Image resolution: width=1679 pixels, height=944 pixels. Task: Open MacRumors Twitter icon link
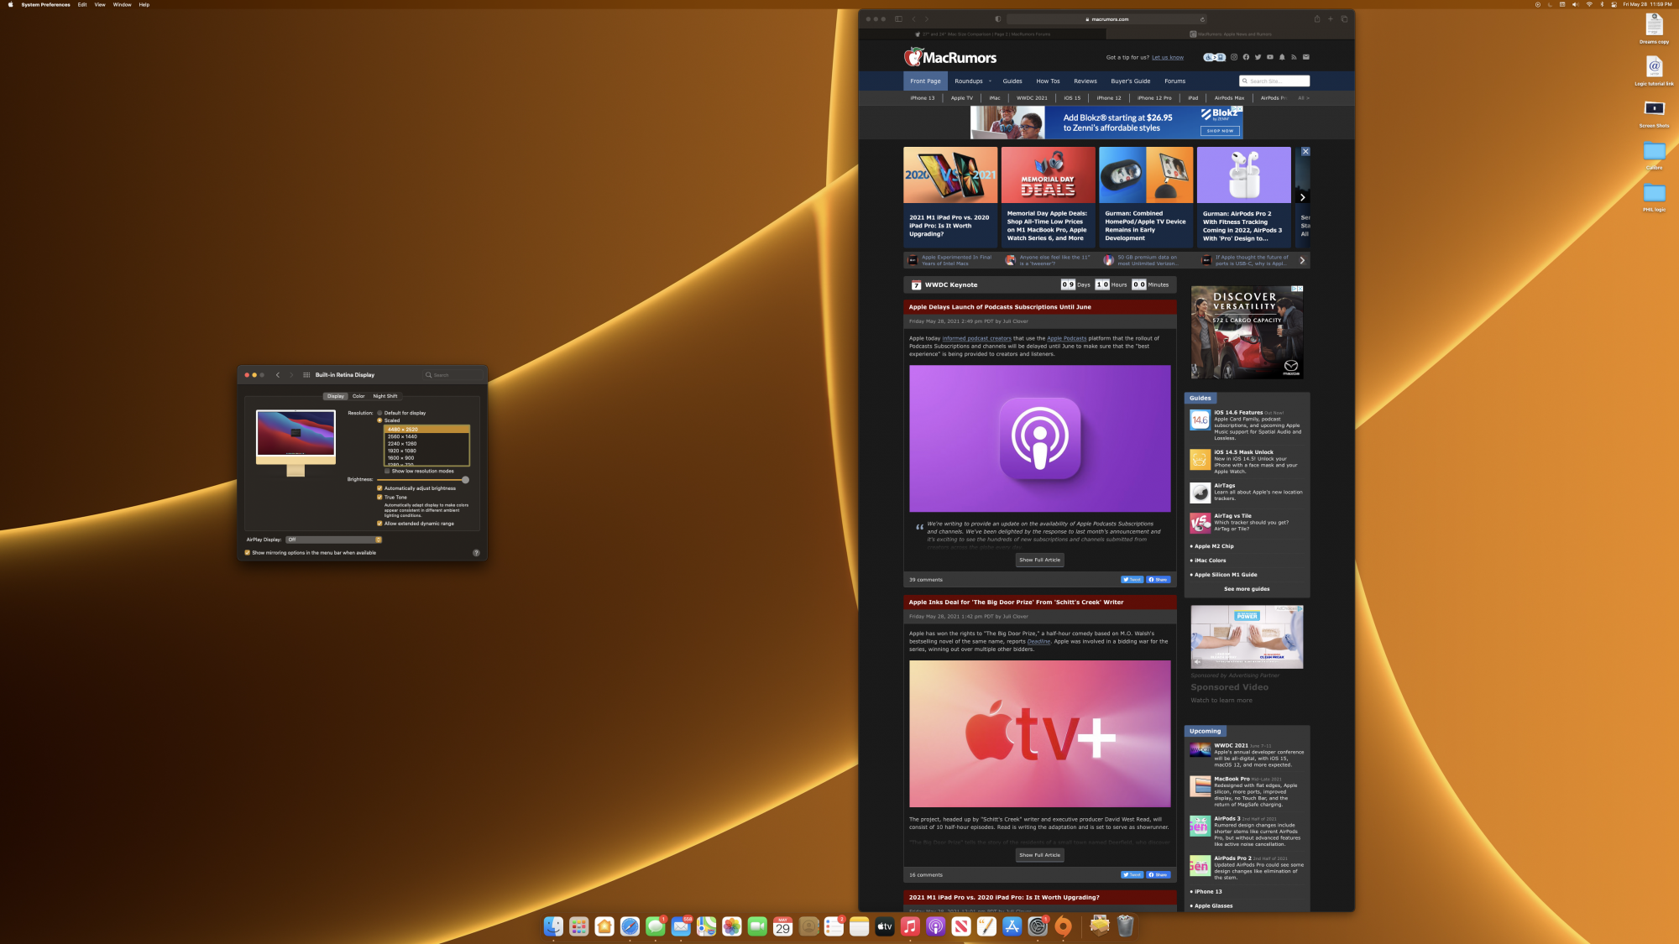pos(1258,57)
